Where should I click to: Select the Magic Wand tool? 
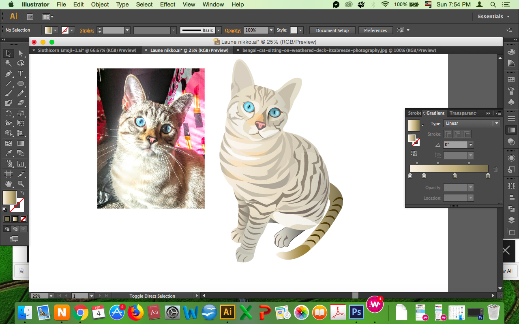[x=8, y=64]
